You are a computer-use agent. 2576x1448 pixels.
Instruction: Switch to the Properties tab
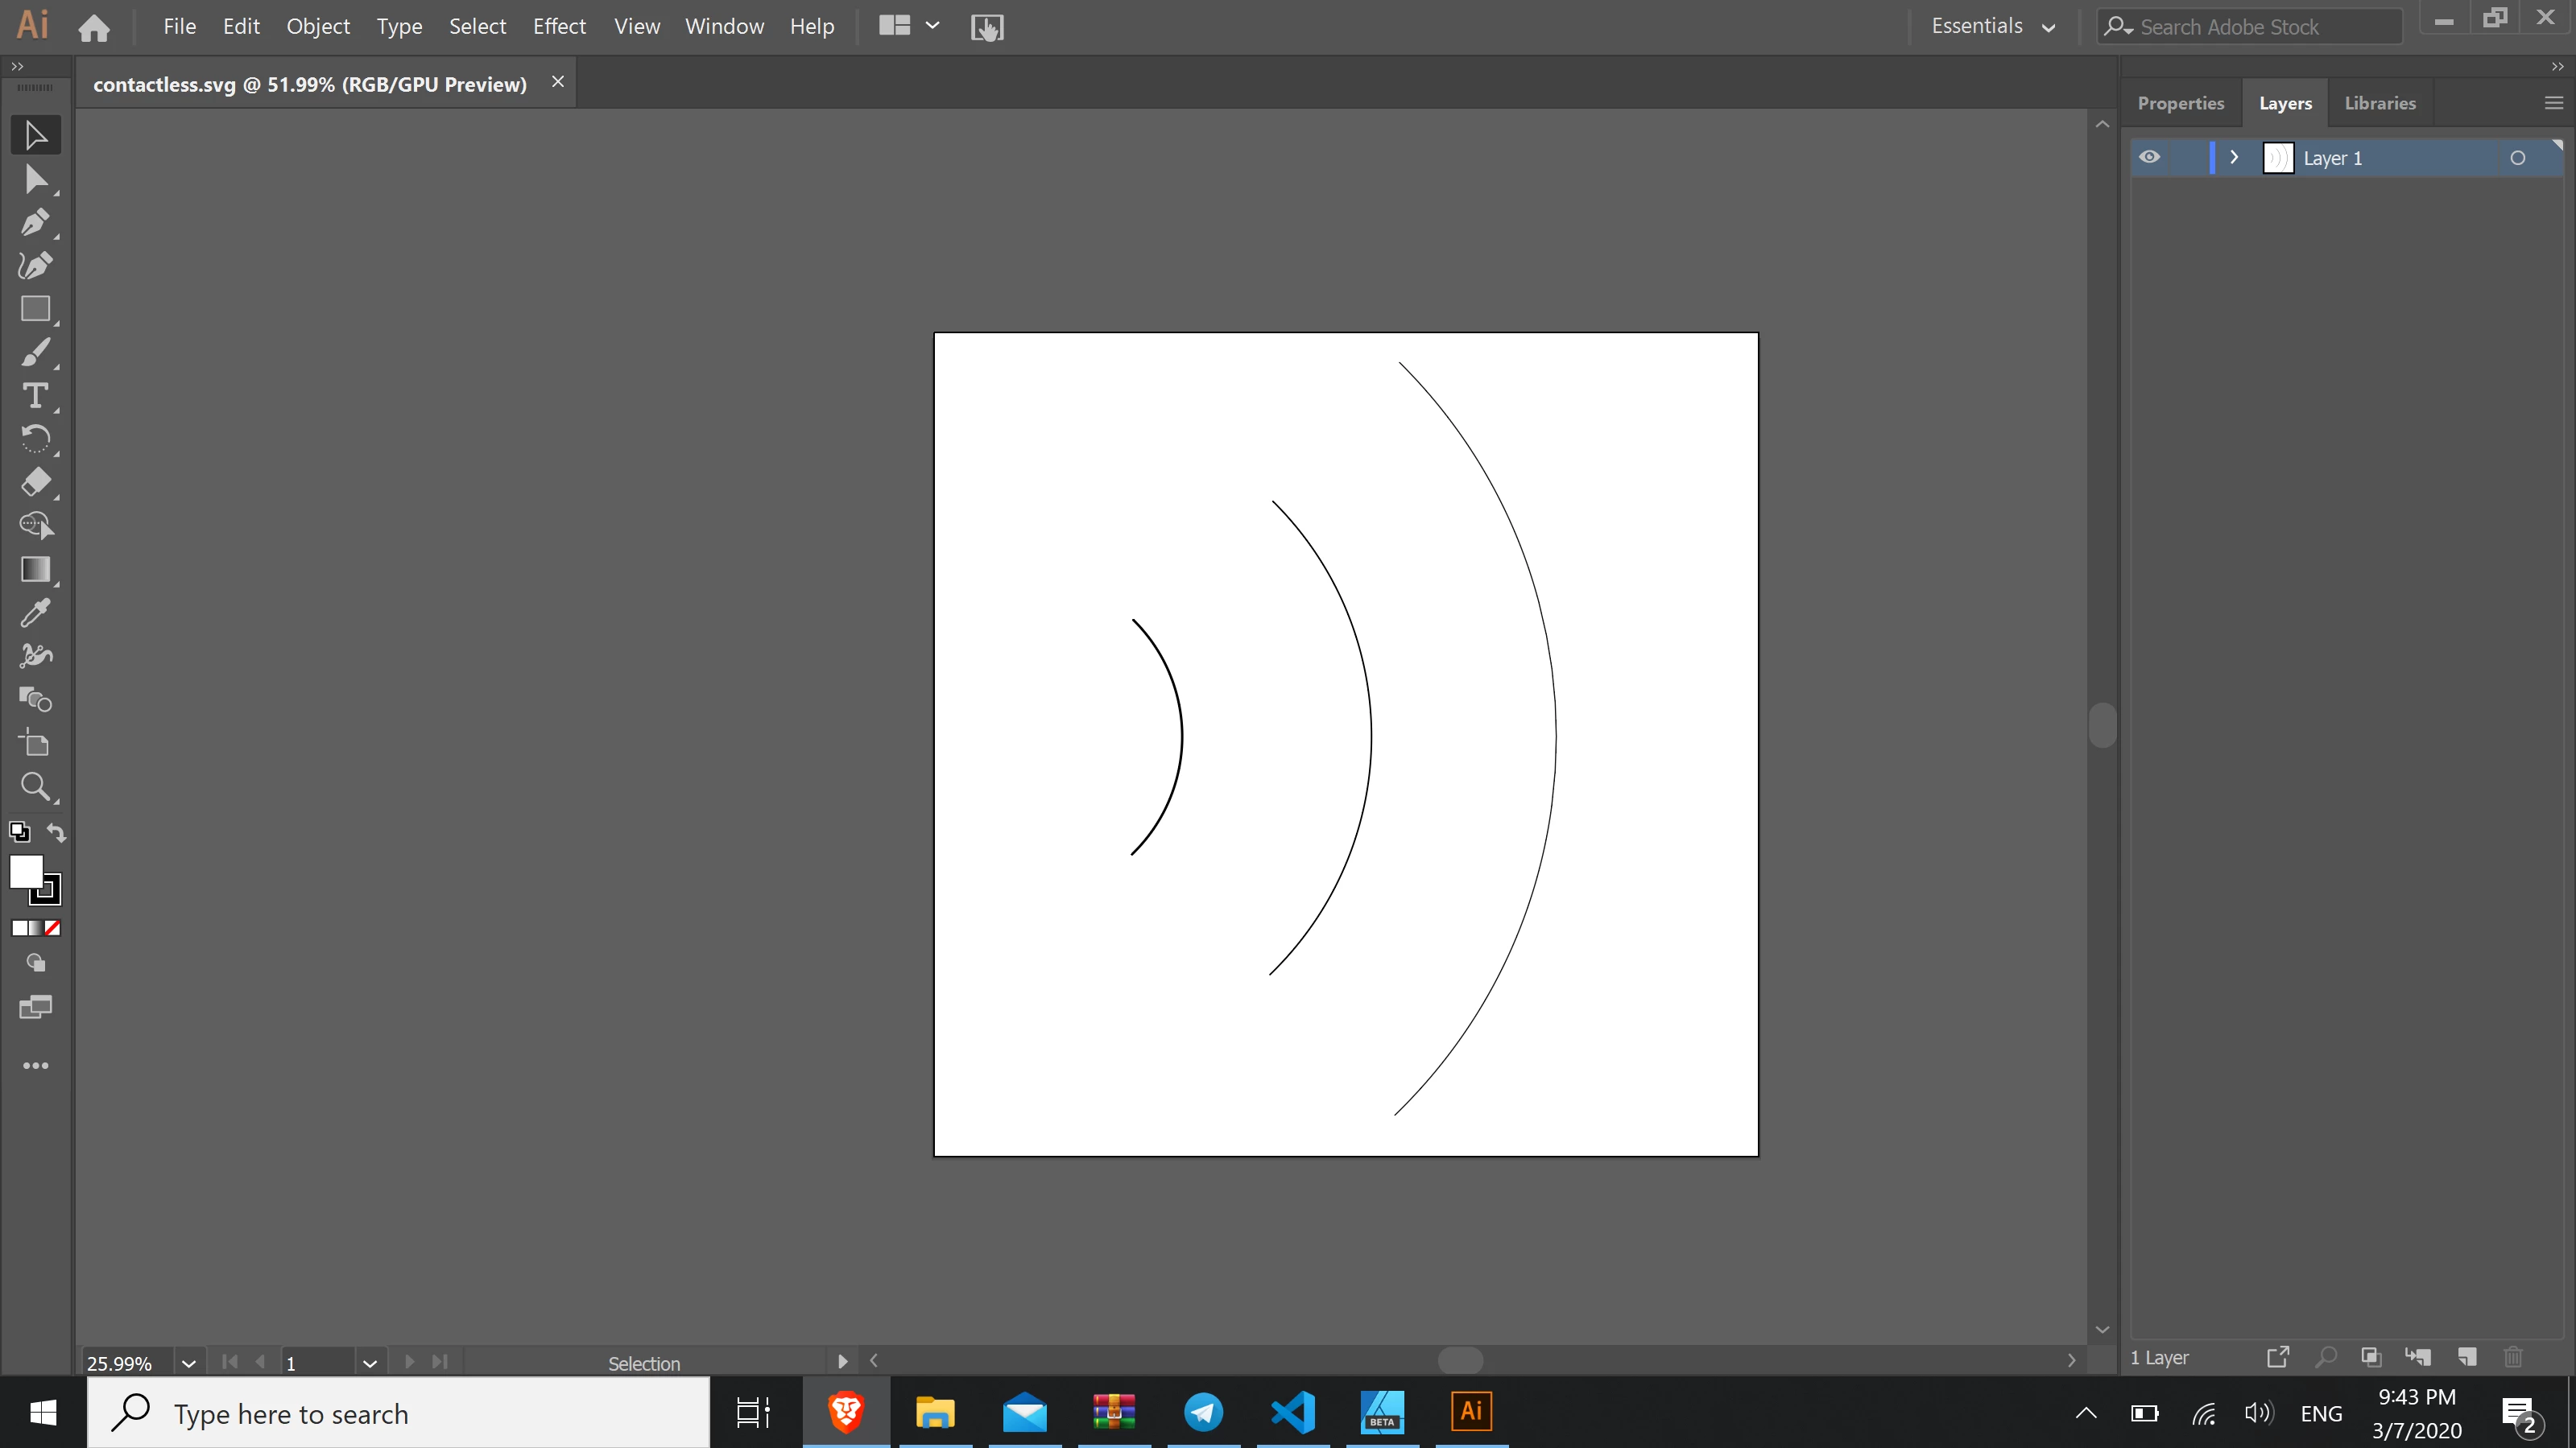pyautogui.click(x=2180, y=103)
